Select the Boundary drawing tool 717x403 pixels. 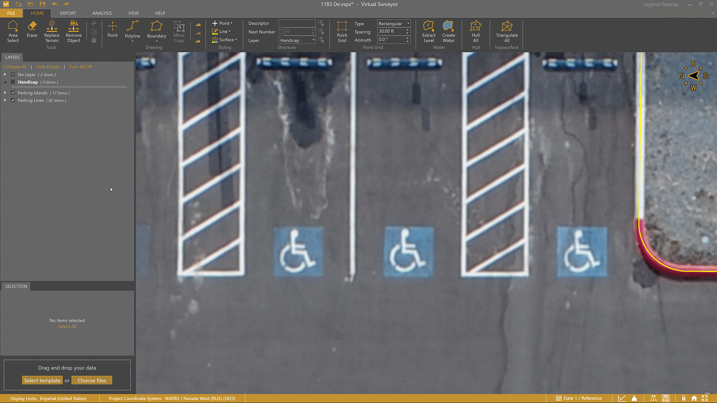click(x=156, y=29)
